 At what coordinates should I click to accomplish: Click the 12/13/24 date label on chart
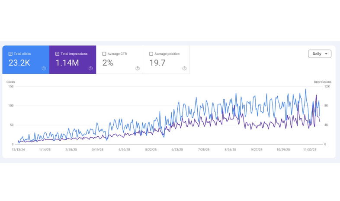[x=18, y=150]
